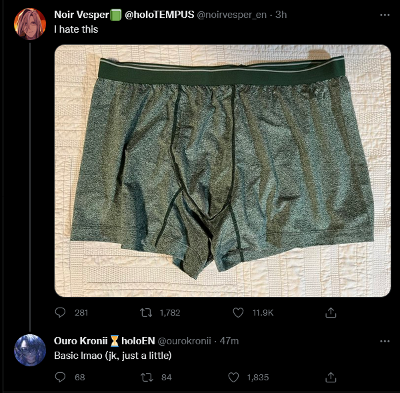Viewport: 400px width, 393px height.
Task: Like Ouro Kronii's reply
Action: (x=233, y=377)
